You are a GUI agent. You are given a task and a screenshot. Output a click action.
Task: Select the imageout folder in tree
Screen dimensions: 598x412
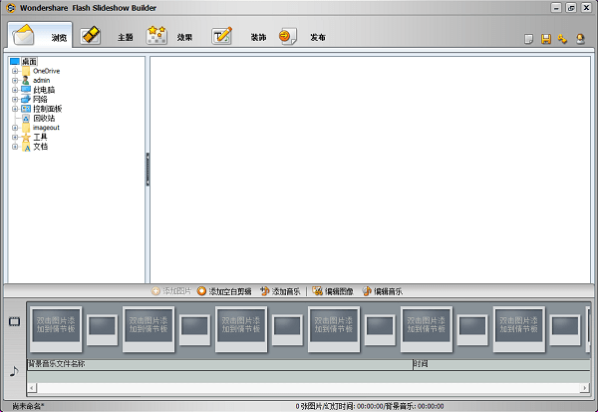click(x=46, y=127)
